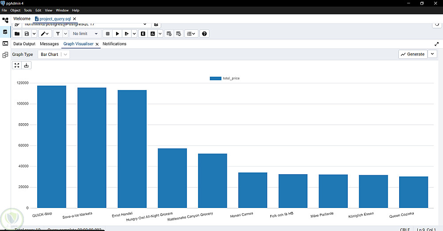Click the download chart icon
Image resolution: width=443 pixels, height=231 pixels.
(x=26, y=65)
